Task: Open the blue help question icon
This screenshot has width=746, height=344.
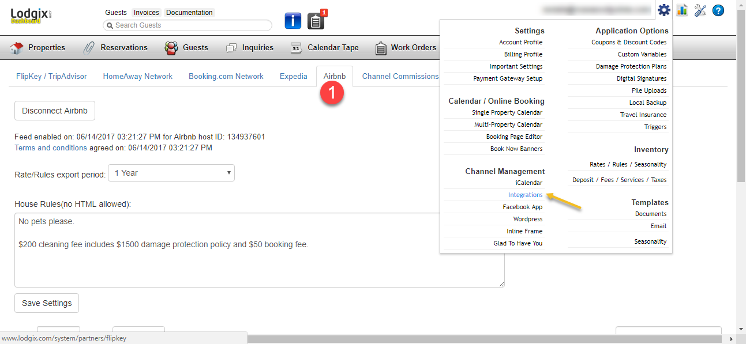Action: tap(718, 10)
